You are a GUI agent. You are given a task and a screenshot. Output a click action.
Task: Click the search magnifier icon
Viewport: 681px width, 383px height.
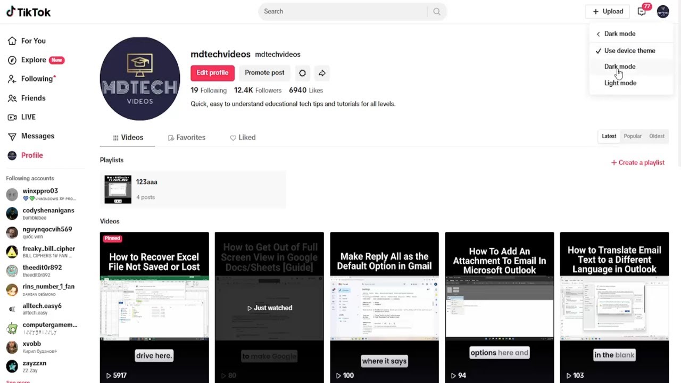tap(437, 12)
